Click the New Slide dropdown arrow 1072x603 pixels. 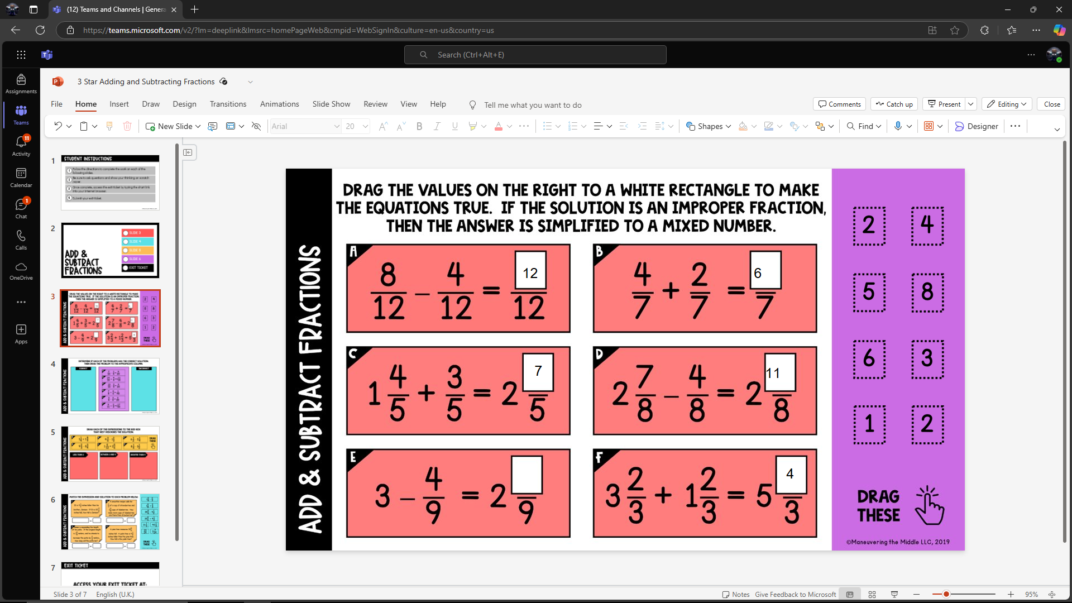pyautogui.click(x=199, y=126)
